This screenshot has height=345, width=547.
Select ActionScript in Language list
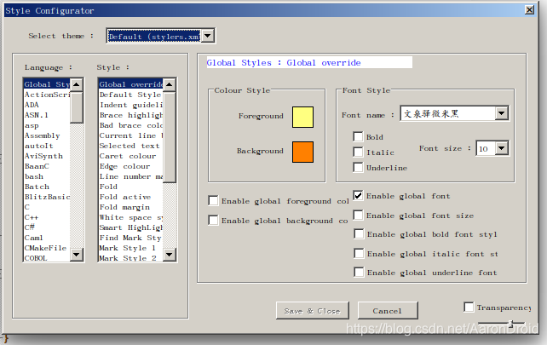tap(47, 95)
